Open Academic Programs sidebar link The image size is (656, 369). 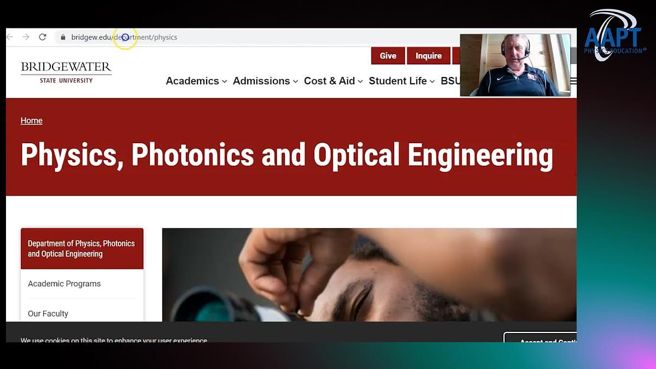tap(65, 284)
